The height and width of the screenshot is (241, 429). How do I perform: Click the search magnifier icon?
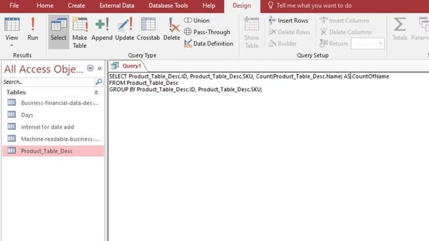pos(99,82)
